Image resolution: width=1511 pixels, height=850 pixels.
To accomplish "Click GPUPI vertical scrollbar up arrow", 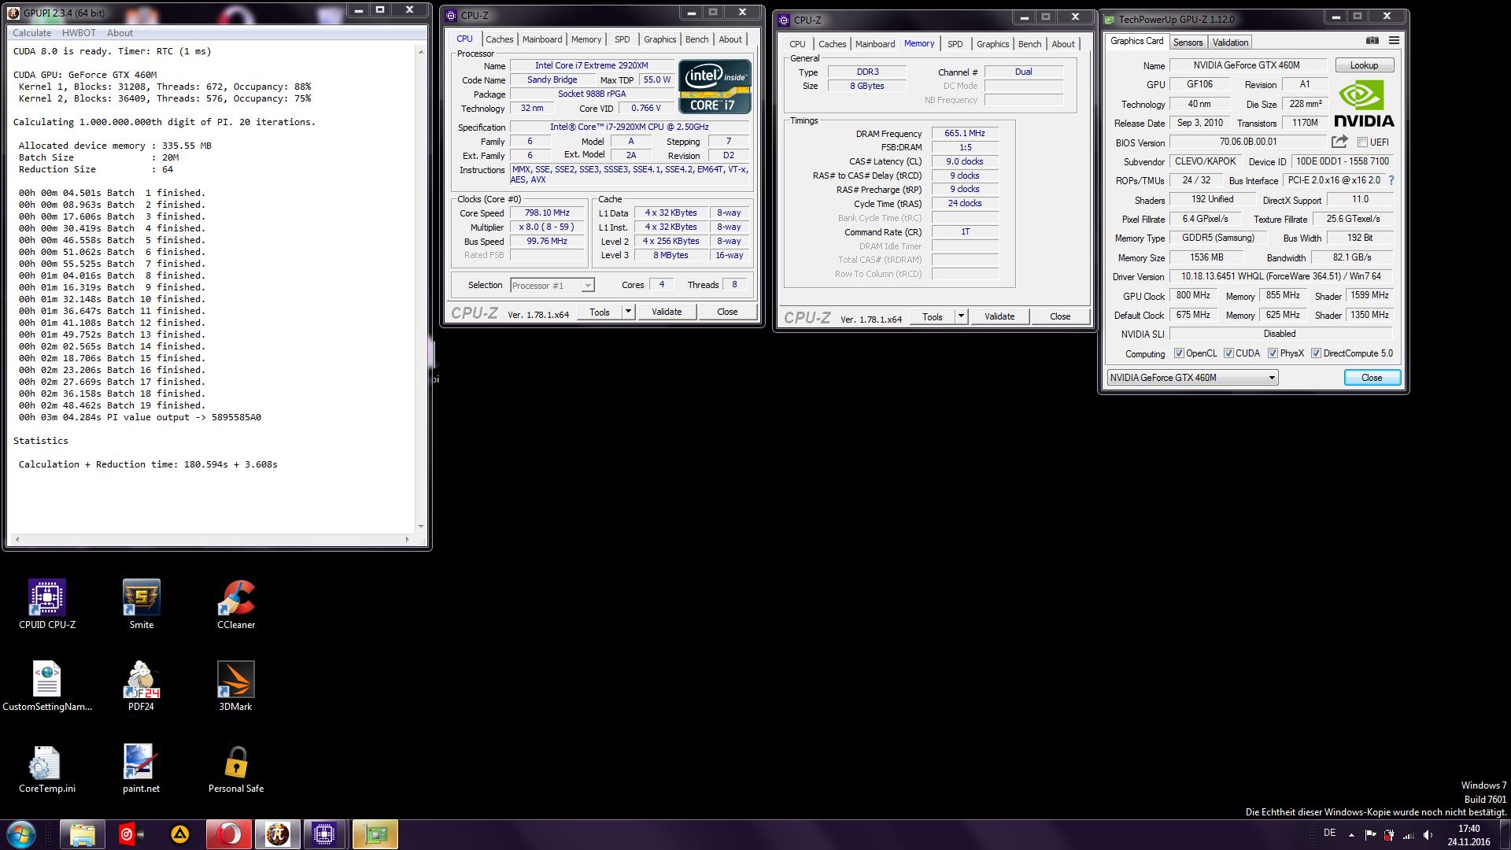I will [420, 51].
